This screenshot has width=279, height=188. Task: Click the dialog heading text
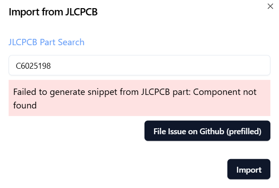(53, 12)
